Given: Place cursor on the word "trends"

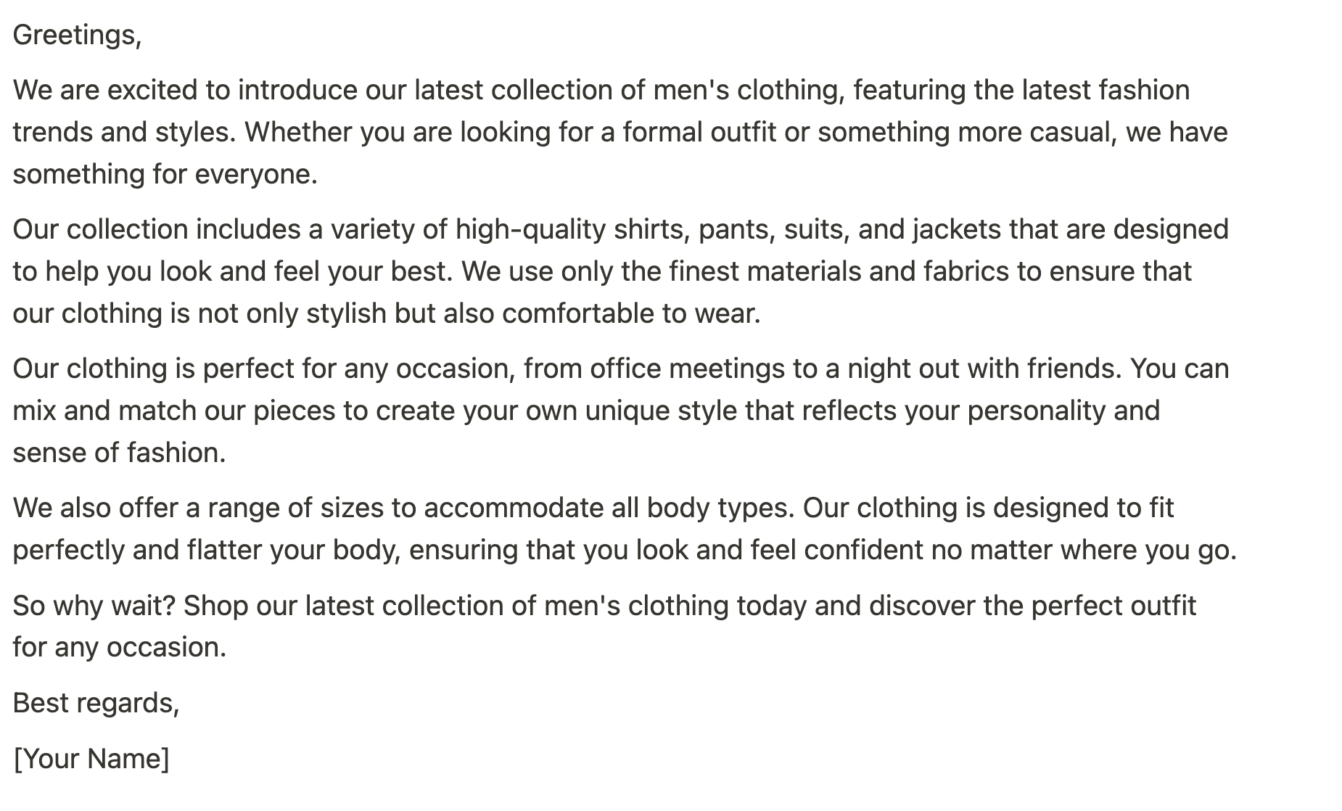Looking at the screenshot, I should [x=53, y=132].
